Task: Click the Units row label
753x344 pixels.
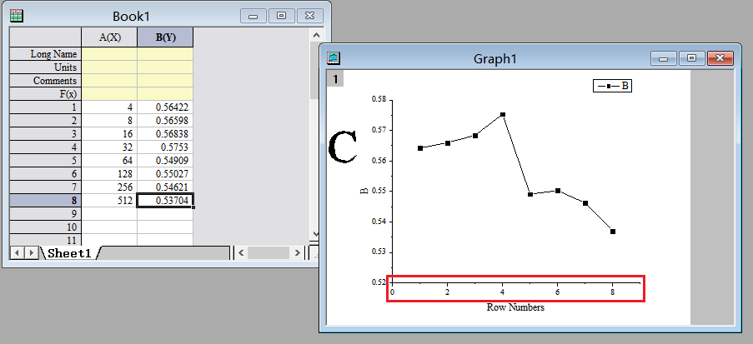Action: click(x=46, y=67)
